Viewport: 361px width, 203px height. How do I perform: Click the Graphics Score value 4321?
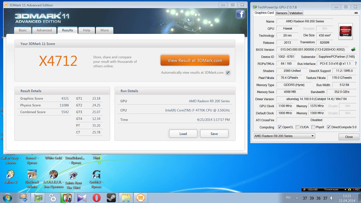(x=65, y=98)
